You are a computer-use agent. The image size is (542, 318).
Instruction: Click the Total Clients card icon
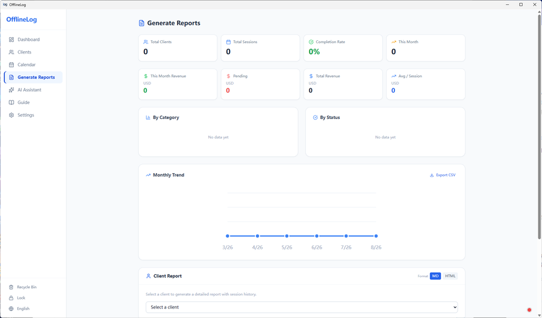click(x=146, y=41)
